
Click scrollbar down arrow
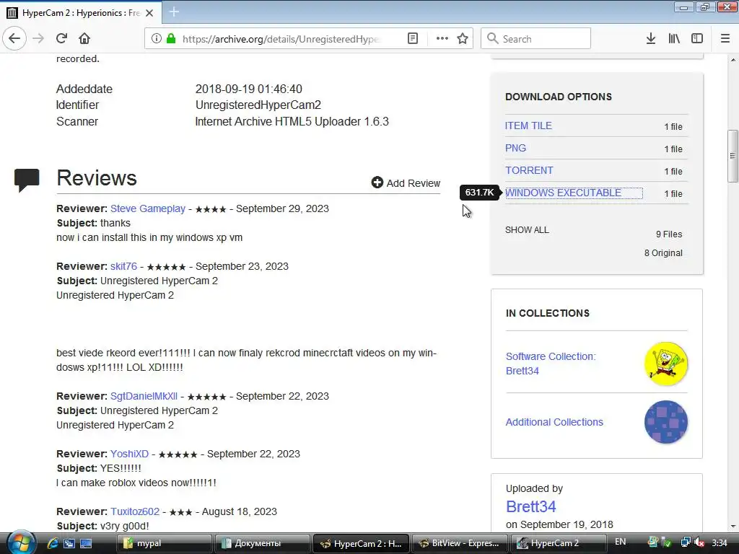[x=733, y=526]
